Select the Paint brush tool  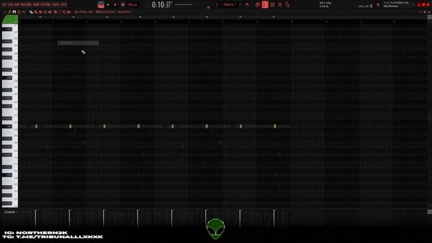pyautogui.click(x=36, y=12)
